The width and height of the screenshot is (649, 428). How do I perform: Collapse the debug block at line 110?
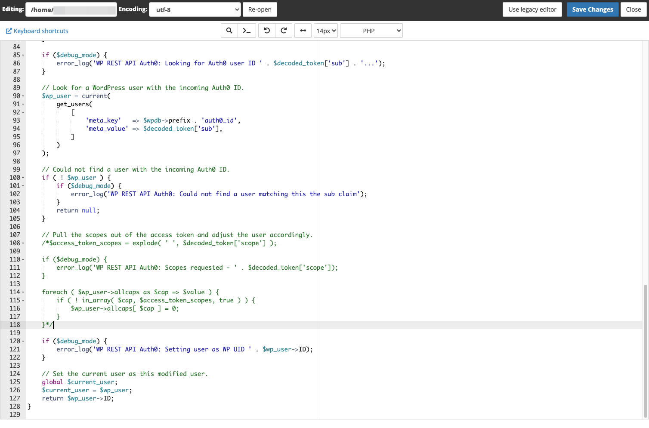(x=23, y=259)
